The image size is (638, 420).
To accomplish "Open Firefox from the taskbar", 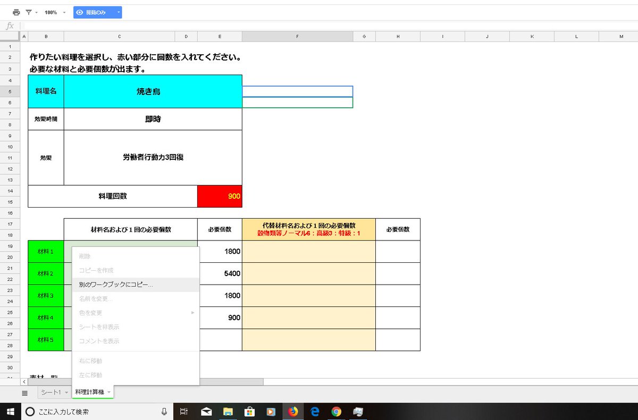I will click(x=293, y=411).
